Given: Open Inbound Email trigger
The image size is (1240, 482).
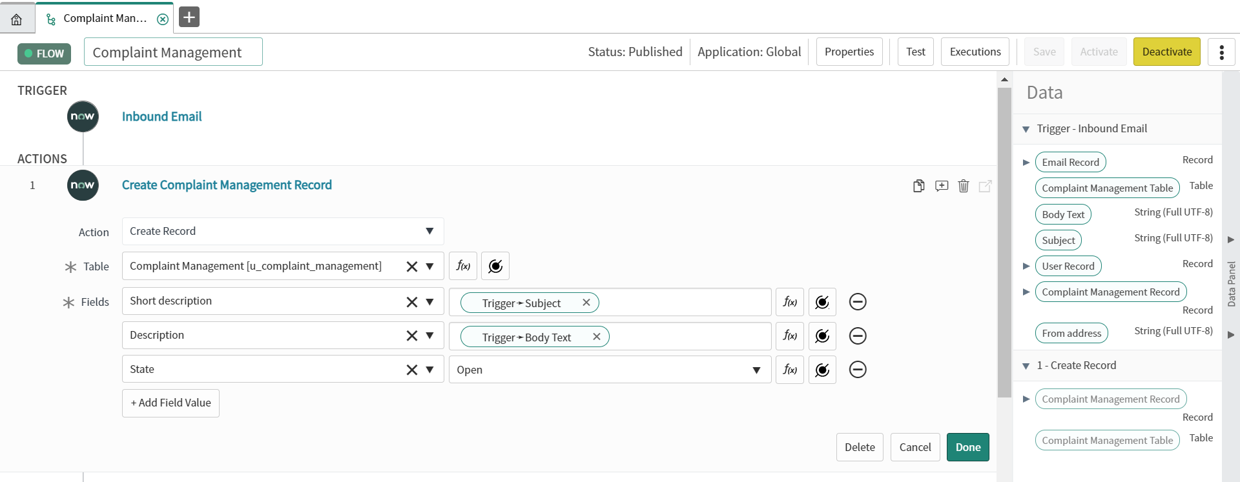Looking at the screenshot, I should pyautogui.click(x=162, y=117).
